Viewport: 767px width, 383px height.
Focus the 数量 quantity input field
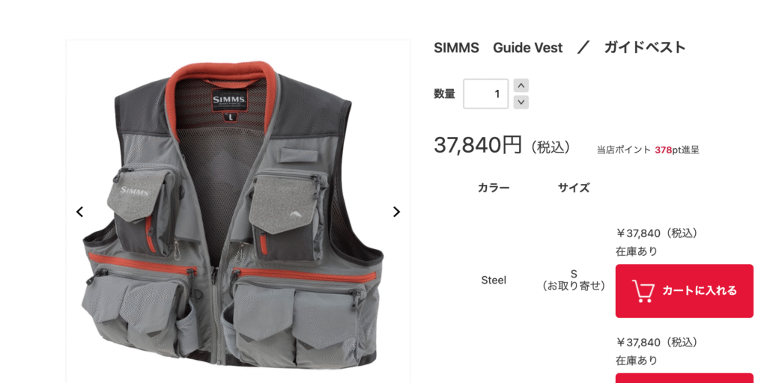tap(485, 94)
